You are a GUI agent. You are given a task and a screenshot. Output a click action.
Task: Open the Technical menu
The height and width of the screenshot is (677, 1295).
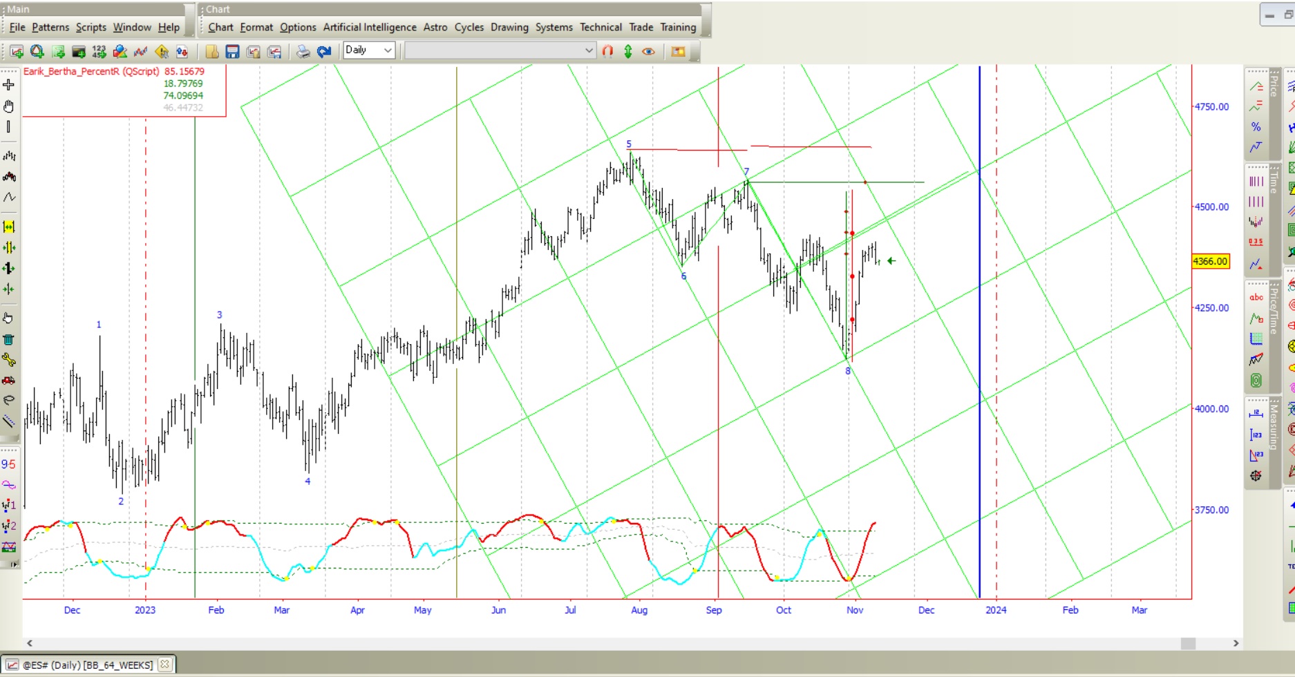(601, 27)
